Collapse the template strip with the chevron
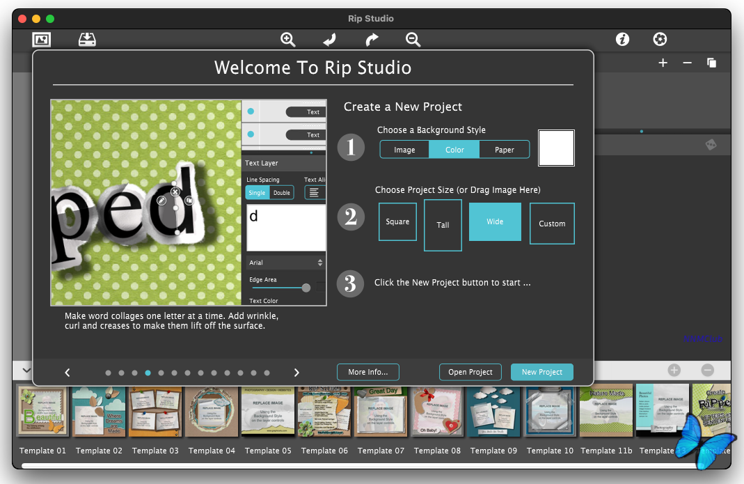This screenshot has width=744, height=484. [26, 370]
